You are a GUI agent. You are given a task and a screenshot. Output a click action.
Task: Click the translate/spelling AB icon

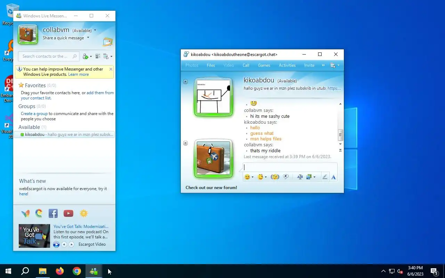point(300,177)
